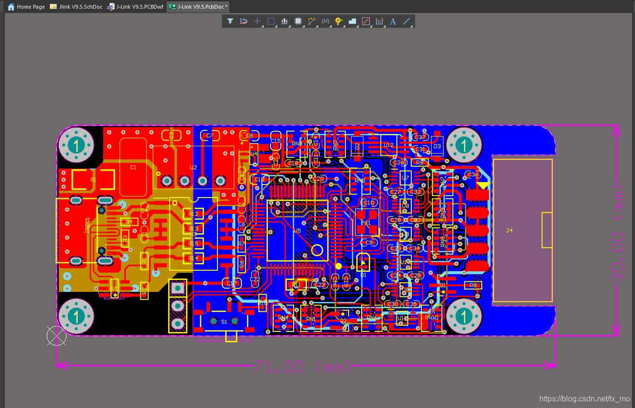The width and height of the screenshot is (635, 408).
Task: Click the origin marker circle with cross
Action: point(56,336)
